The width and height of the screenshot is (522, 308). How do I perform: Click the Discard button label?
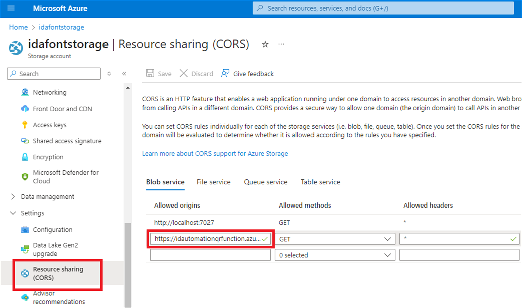(x=202, y=74)
